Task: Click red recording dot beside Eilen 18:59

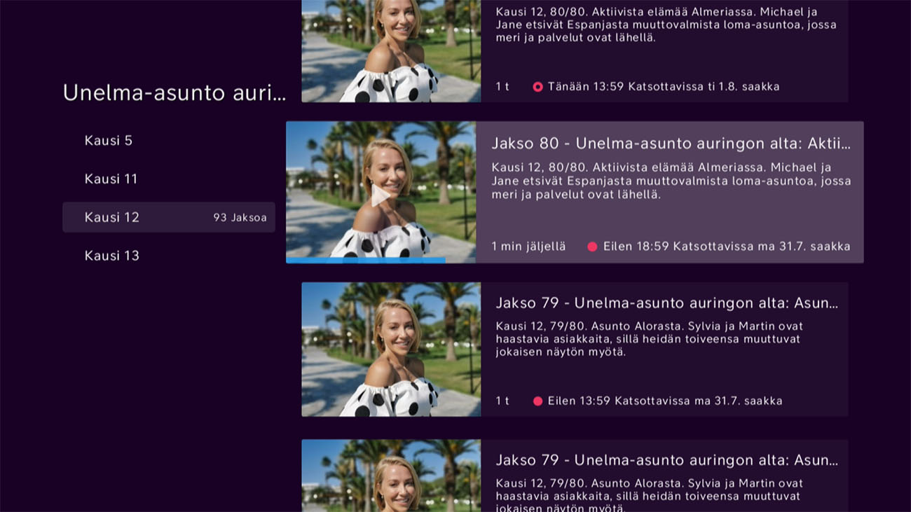Action: click(592, 247)
